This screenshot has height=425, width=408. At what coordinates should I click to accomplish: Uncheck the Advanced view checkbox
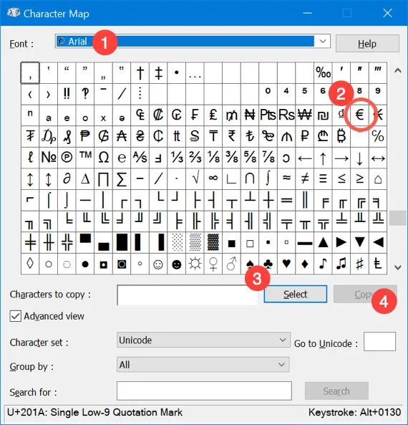coord(16,316)
